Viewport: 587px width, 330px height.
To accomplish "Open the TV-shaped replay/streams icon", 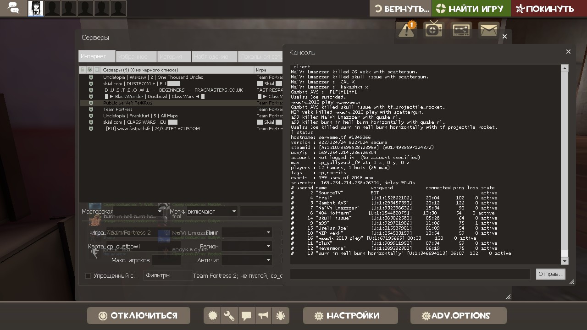I will point(433,30).
